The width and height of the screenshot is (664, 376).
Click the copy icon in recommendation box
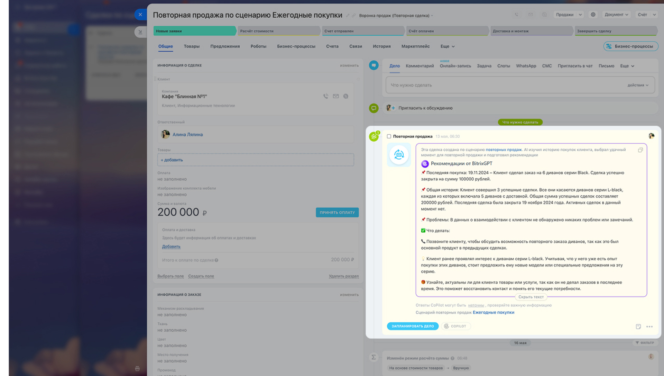click(x=640, y=150)
